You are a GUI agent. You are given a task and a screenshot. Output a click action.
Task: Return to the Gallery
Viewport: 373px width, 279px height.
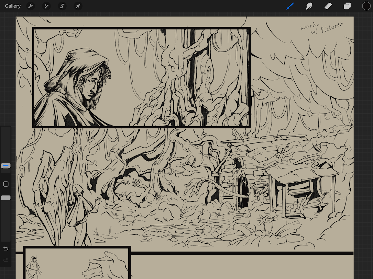(x=13, y=6)
